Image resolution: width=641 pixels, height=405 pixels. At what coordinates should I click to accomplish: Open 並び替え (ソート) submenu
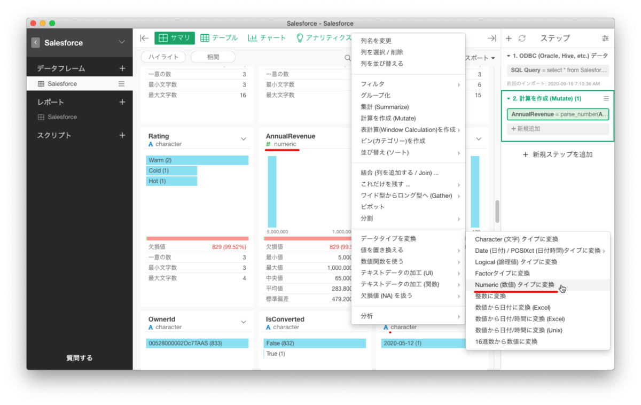click(x=408, y=153)
